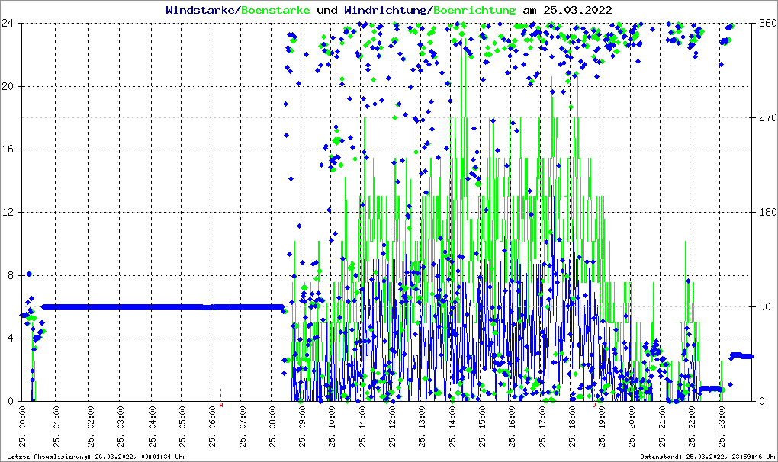Screen dimensions: 778x462
Task: Click right axis value 90
Action: pyautogui.click(x=764, y=306)
